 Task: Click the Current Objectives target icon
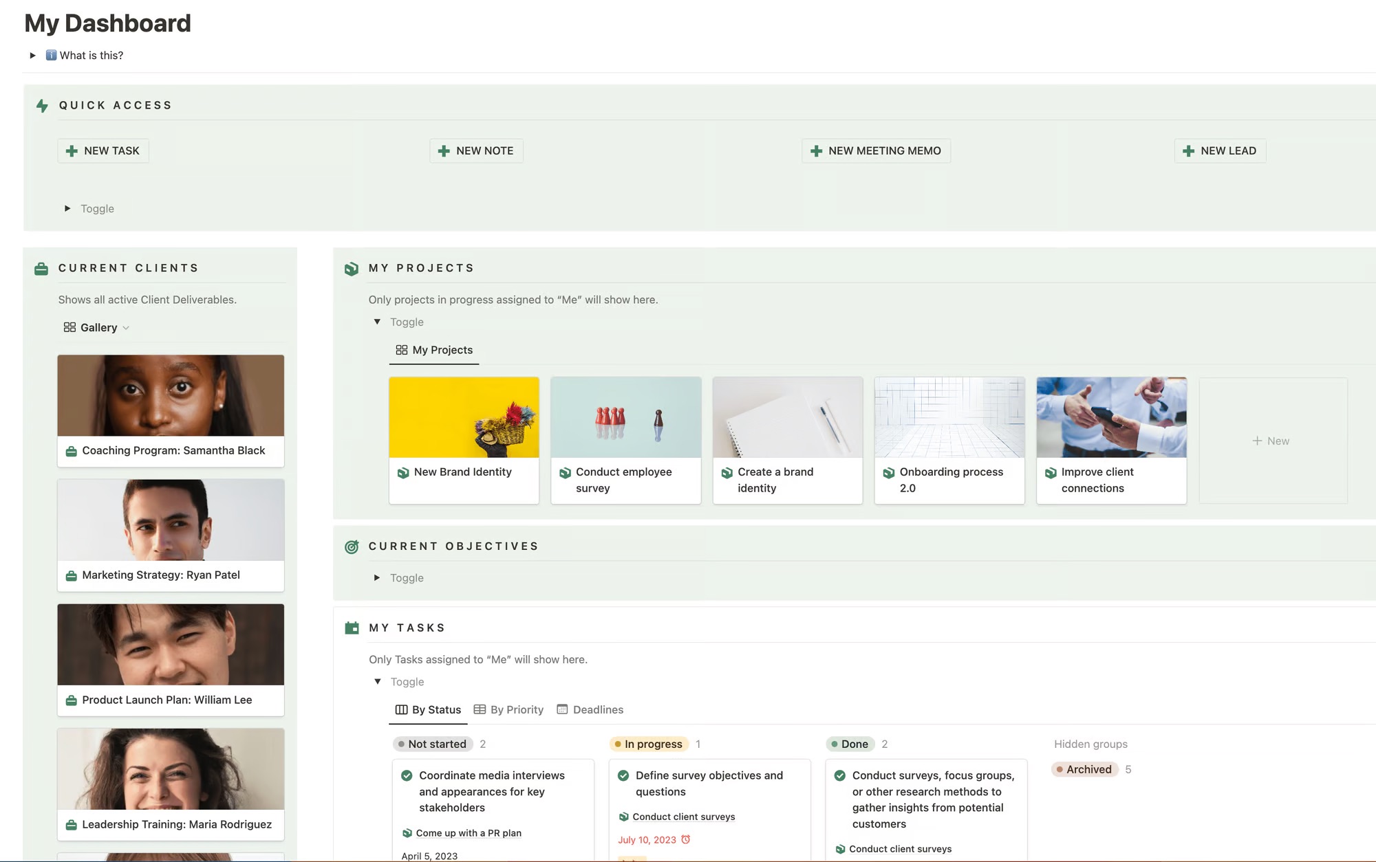352,547
